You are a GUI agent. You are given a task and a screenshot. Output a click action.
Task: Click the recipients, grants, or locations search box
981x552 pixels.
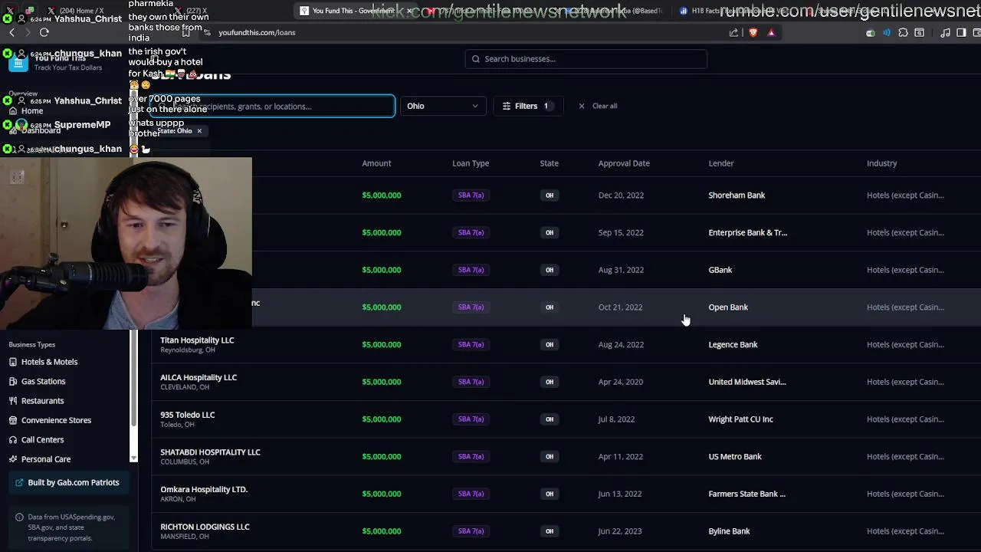(x=273, y=106)
